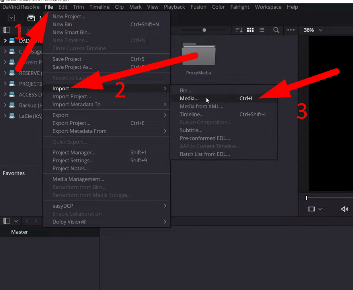Click the bin drawer icon in top toolbar
Viewport: 353px width, 290px height.
tap(31, 18)
